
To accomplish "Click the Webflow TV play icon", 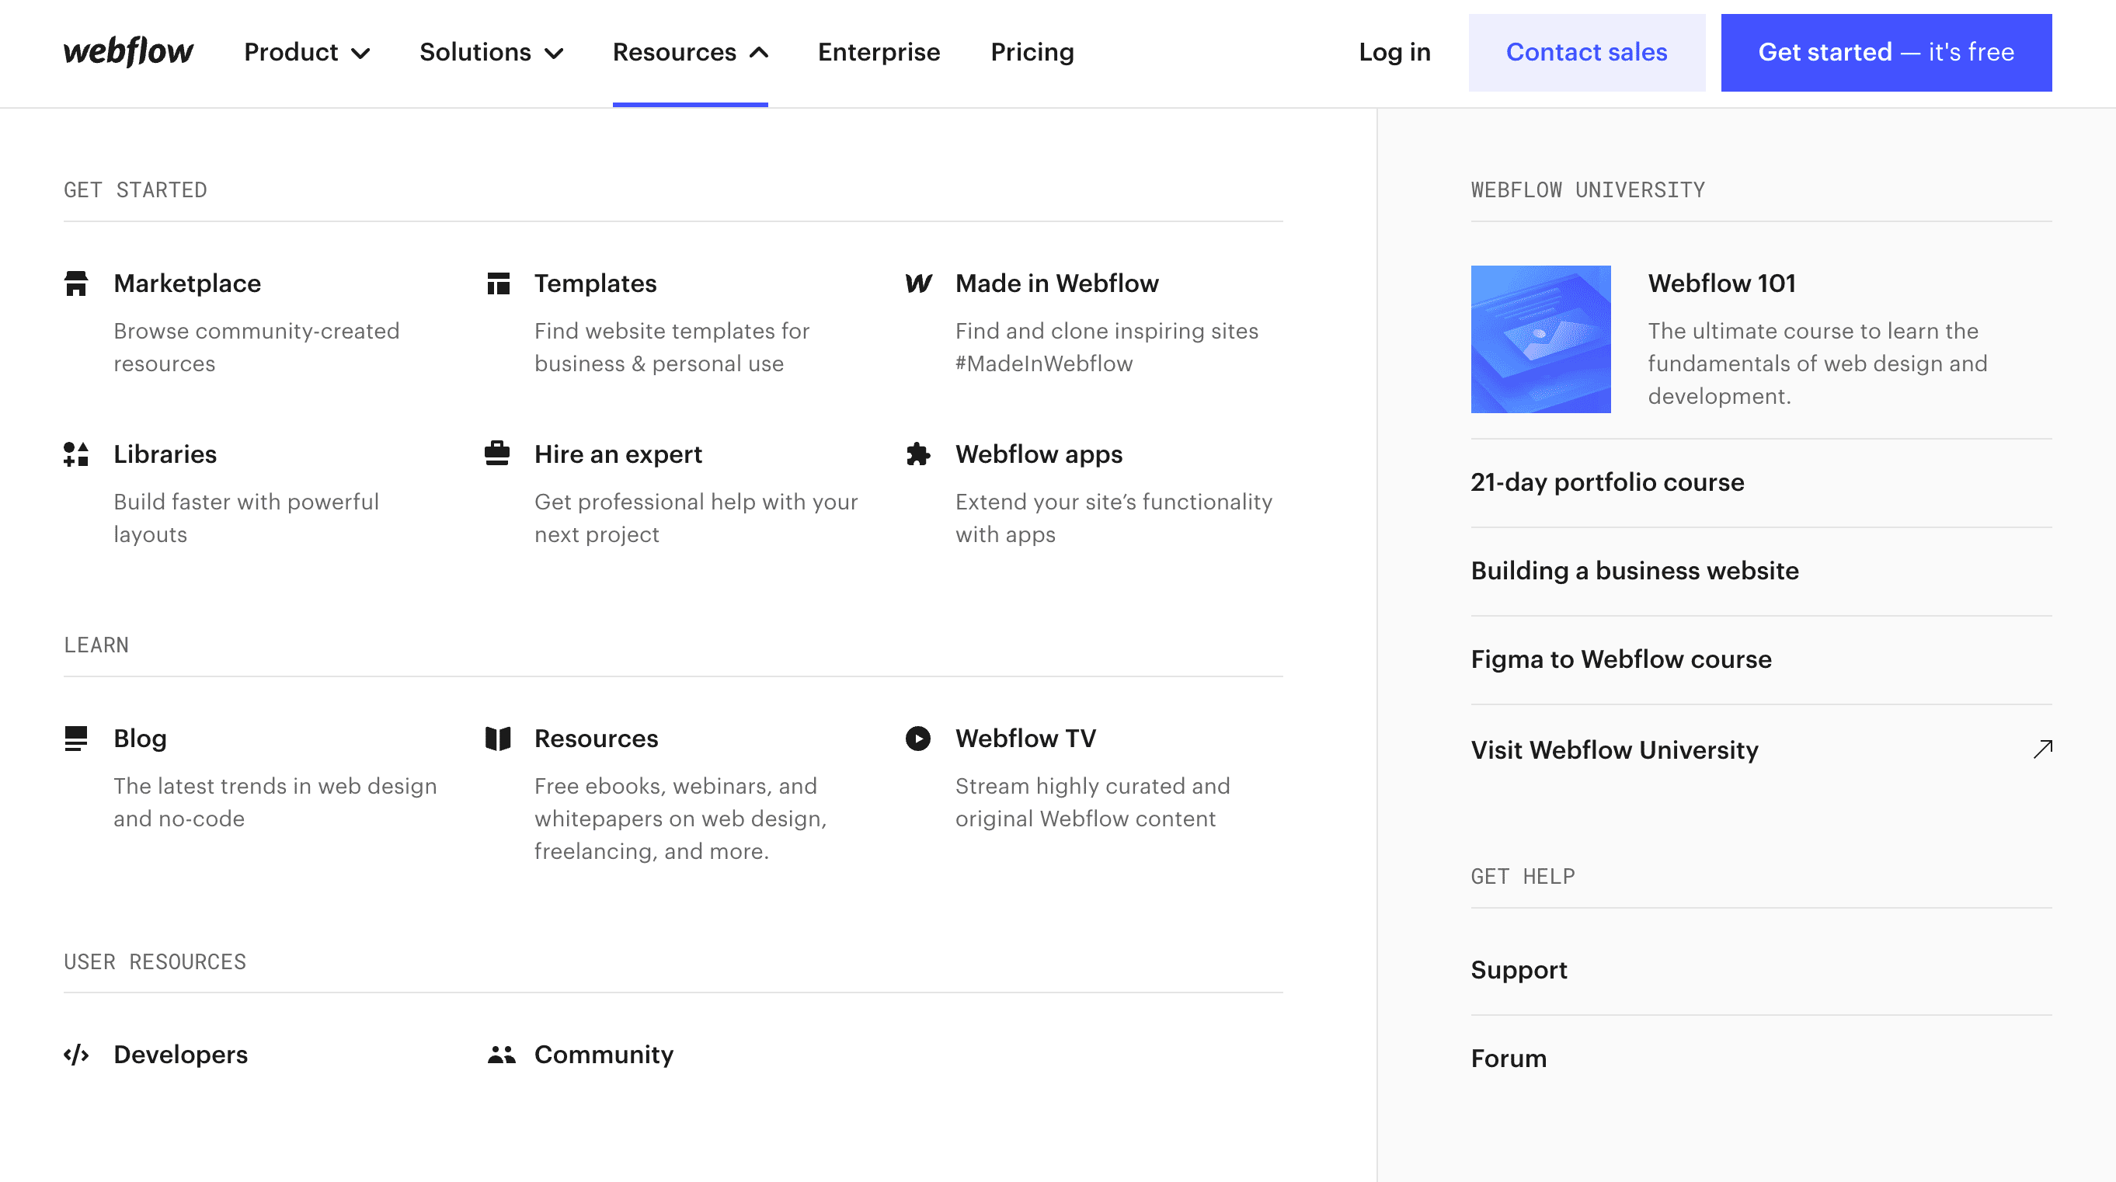I will click(918, 739).
